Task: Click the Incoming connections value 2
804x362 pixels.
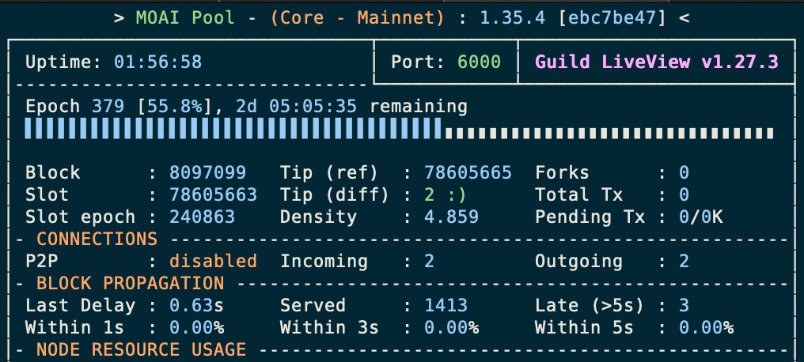Action: point(429,261)
